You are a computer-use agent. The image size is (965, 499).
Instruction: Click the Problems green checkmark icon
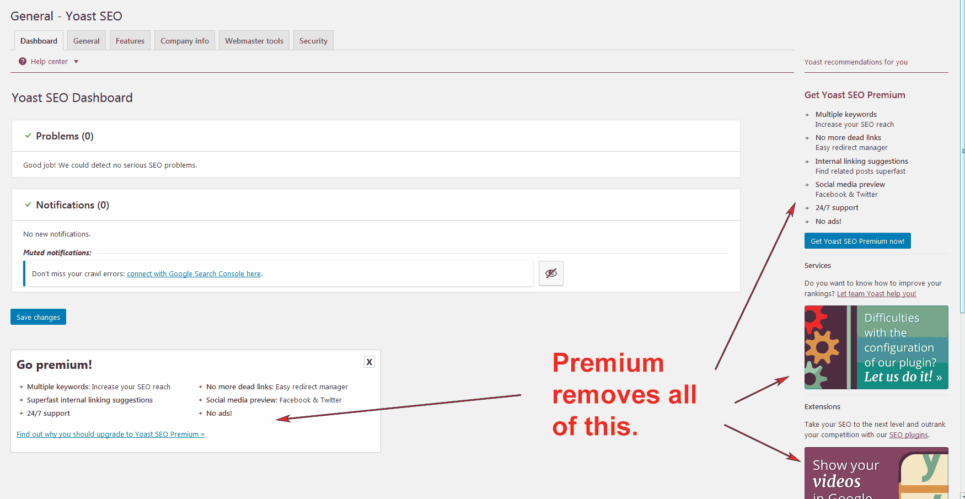click(28, 136)
